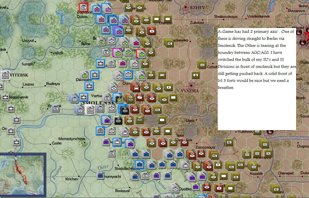
Task: Select the SEC regiment counter below Ilyino
Action: (x=112, y=64)
